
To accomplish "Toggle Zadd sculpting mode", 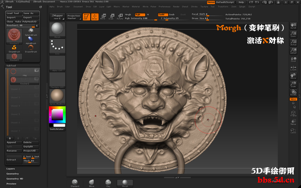I will click(163, 15).
